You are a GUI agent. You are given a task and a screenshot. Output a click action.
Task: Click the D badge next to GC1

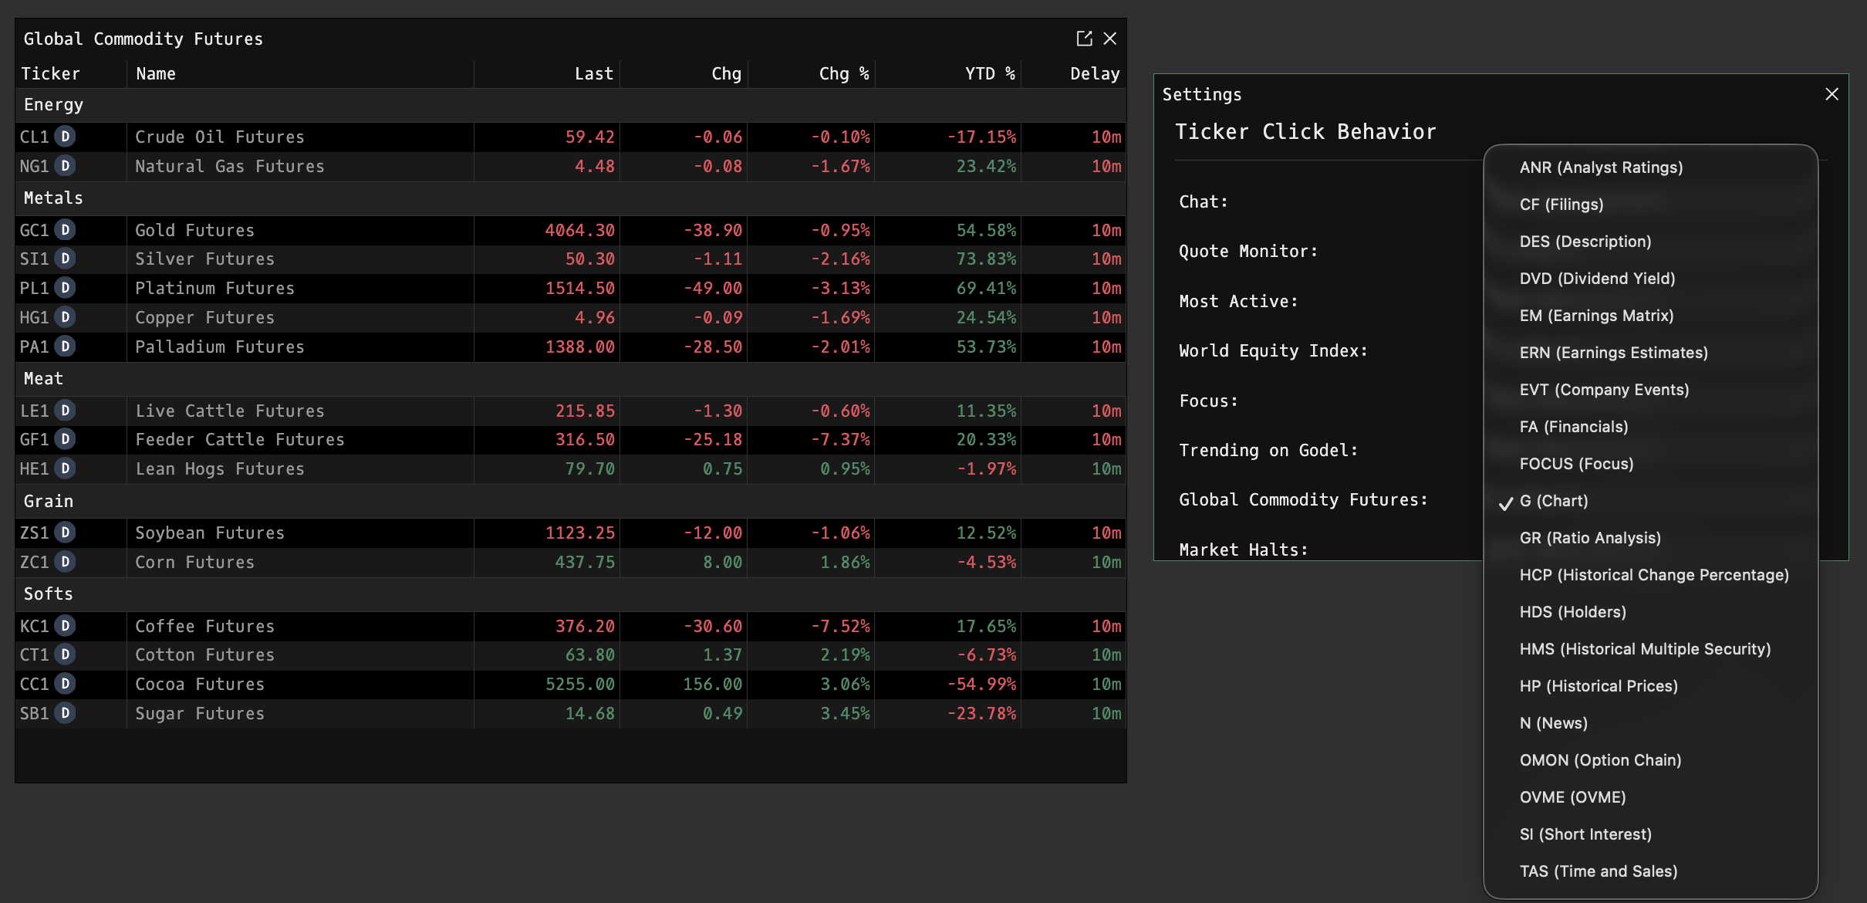66,230
